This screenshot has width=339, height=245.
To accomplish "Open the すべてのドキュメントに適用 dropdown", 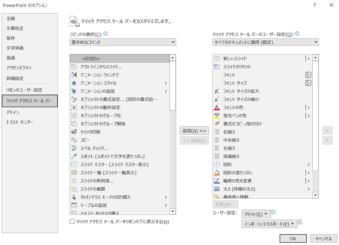I will pyautogui.click(x=266, y=42).
